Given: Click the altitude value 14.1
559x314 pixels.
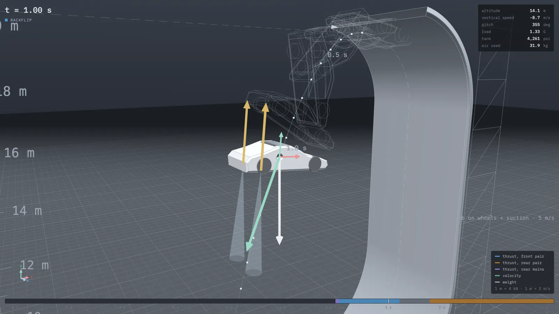Looking at the screenshot, I should [x=535, y=11].
